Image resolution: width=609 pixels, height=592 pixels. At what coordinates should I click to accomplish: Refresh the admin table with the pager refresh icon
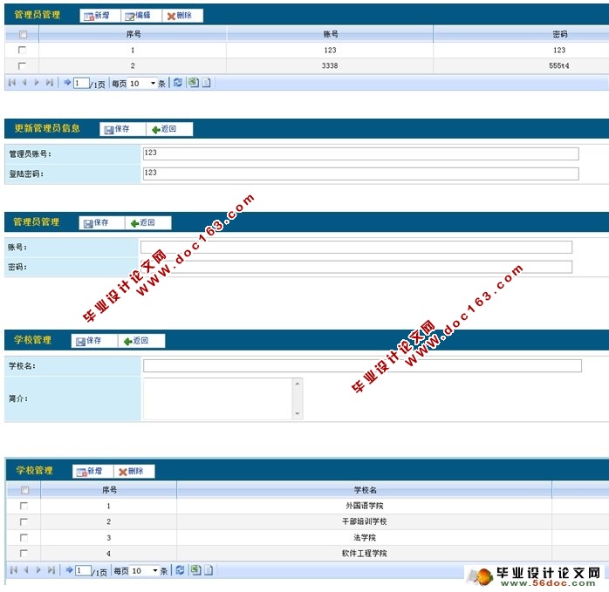tap(177, 82)
